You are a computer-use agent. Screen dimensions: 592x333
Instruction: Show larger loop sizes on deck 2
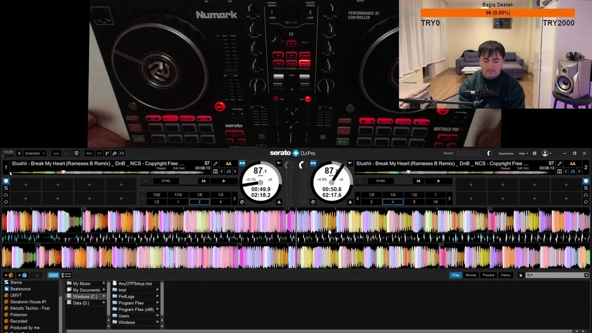point(449,198)
